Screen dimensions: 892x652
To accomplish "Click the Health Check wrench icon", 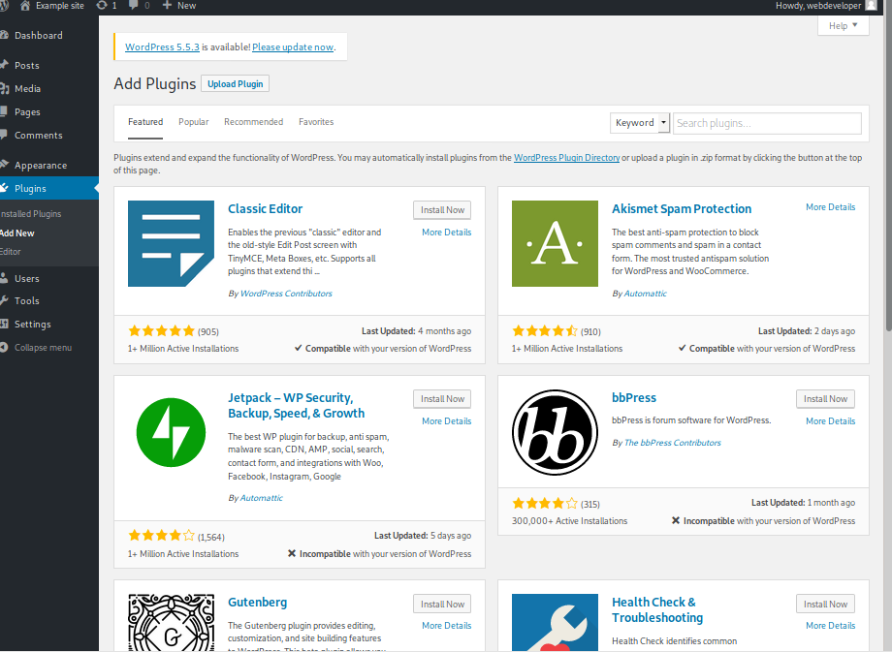I will click(555, 622).
